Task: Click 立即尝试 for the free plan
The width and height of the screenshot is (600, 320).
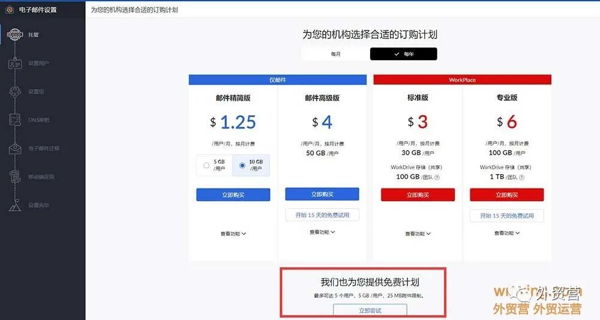Action: click(370, 310)
